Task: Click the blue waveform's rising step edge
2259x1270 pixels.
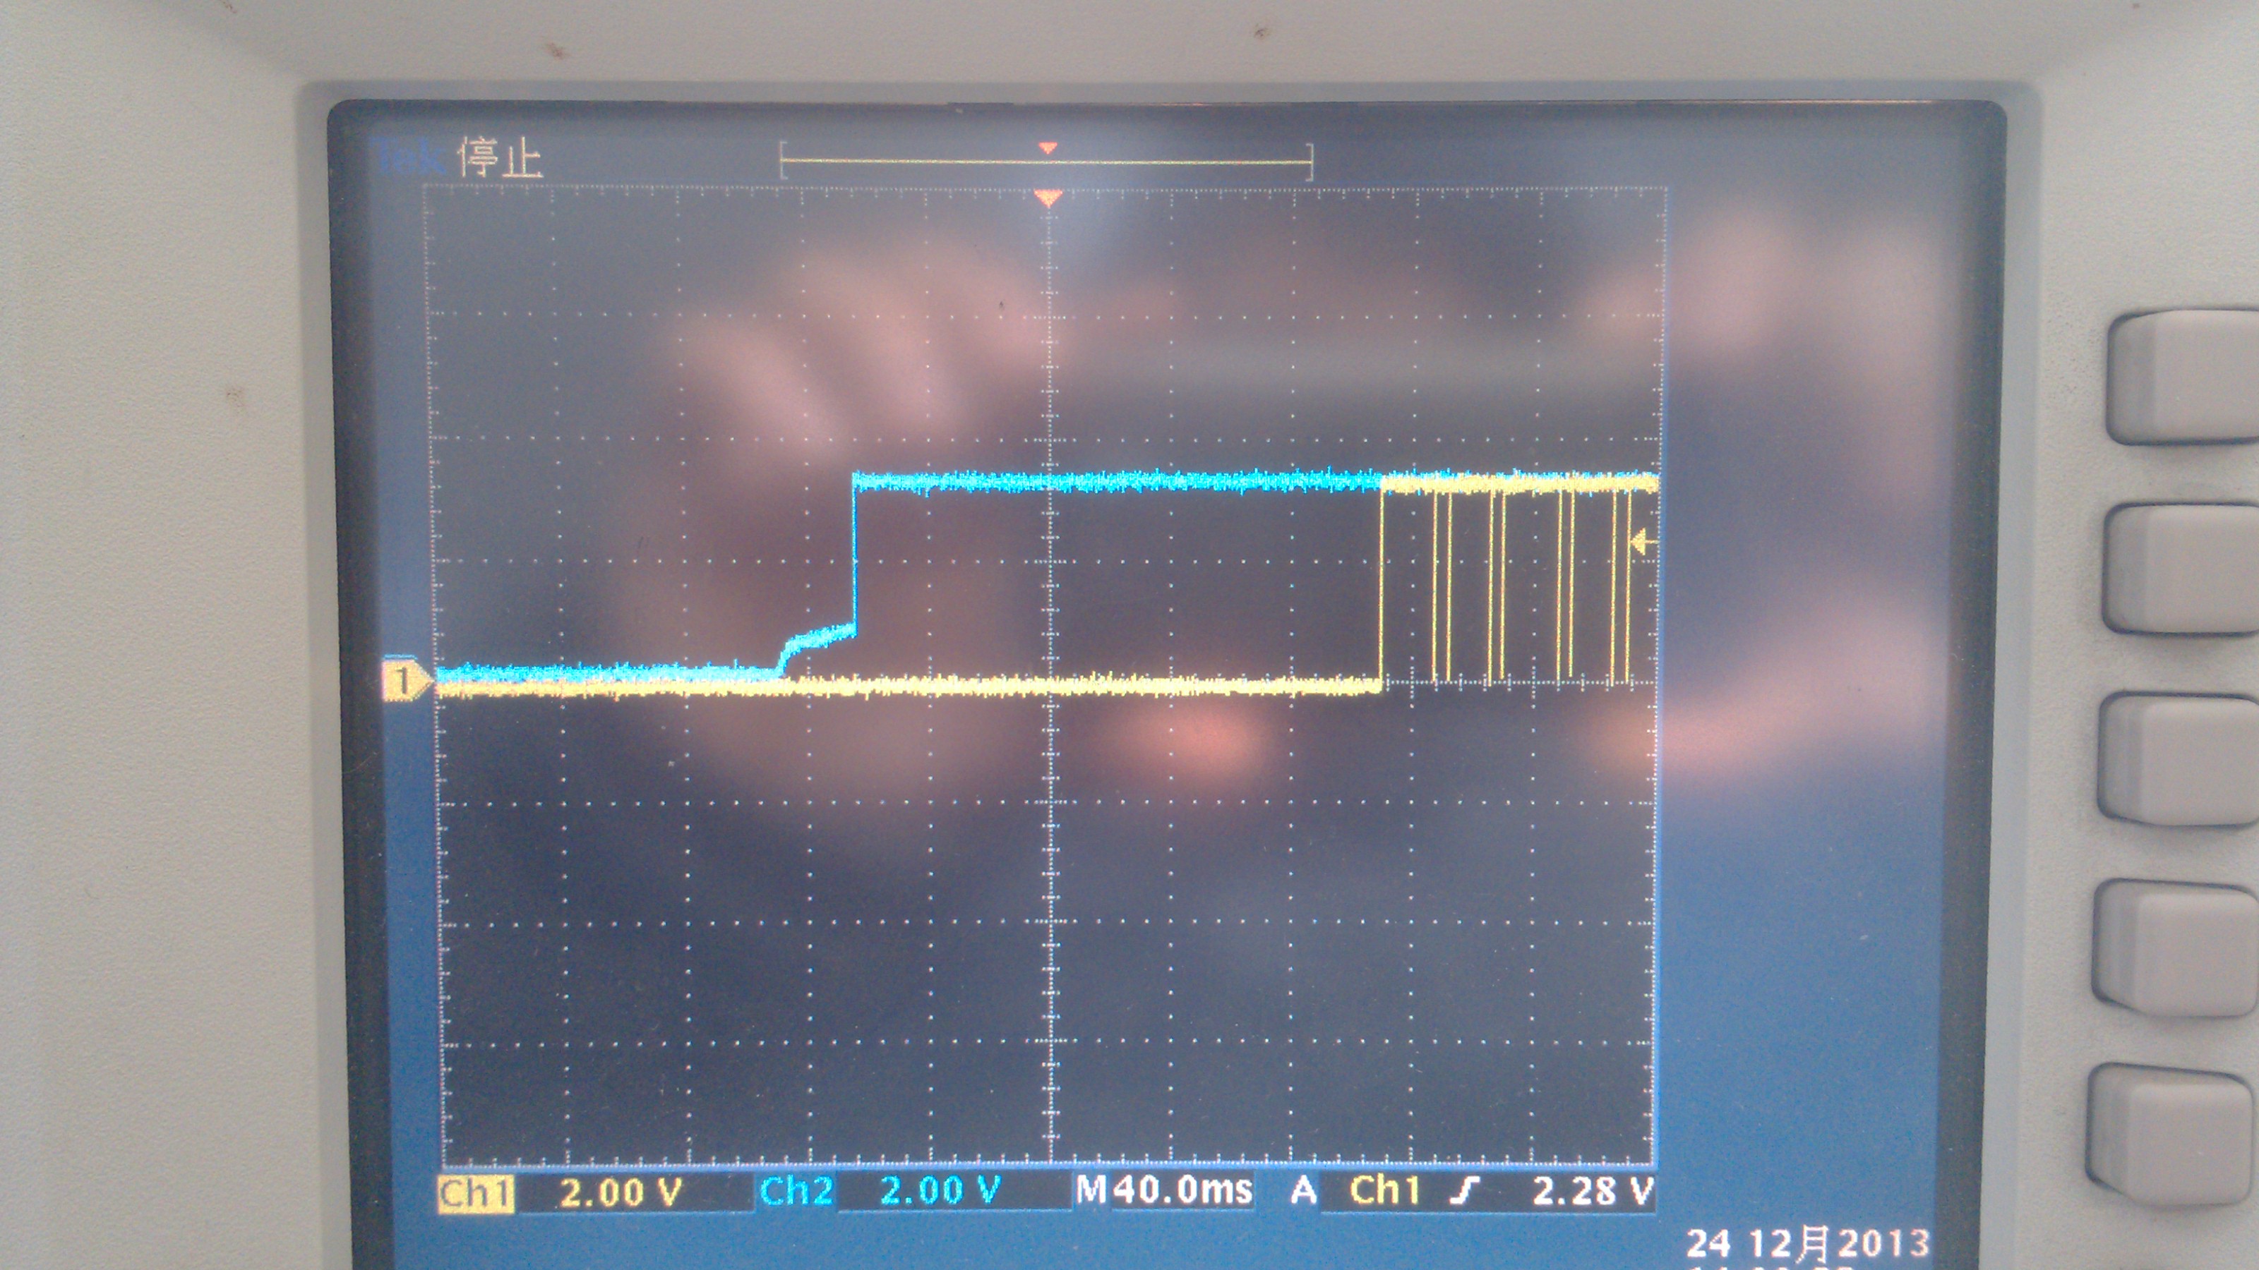Action: (854, 552)
